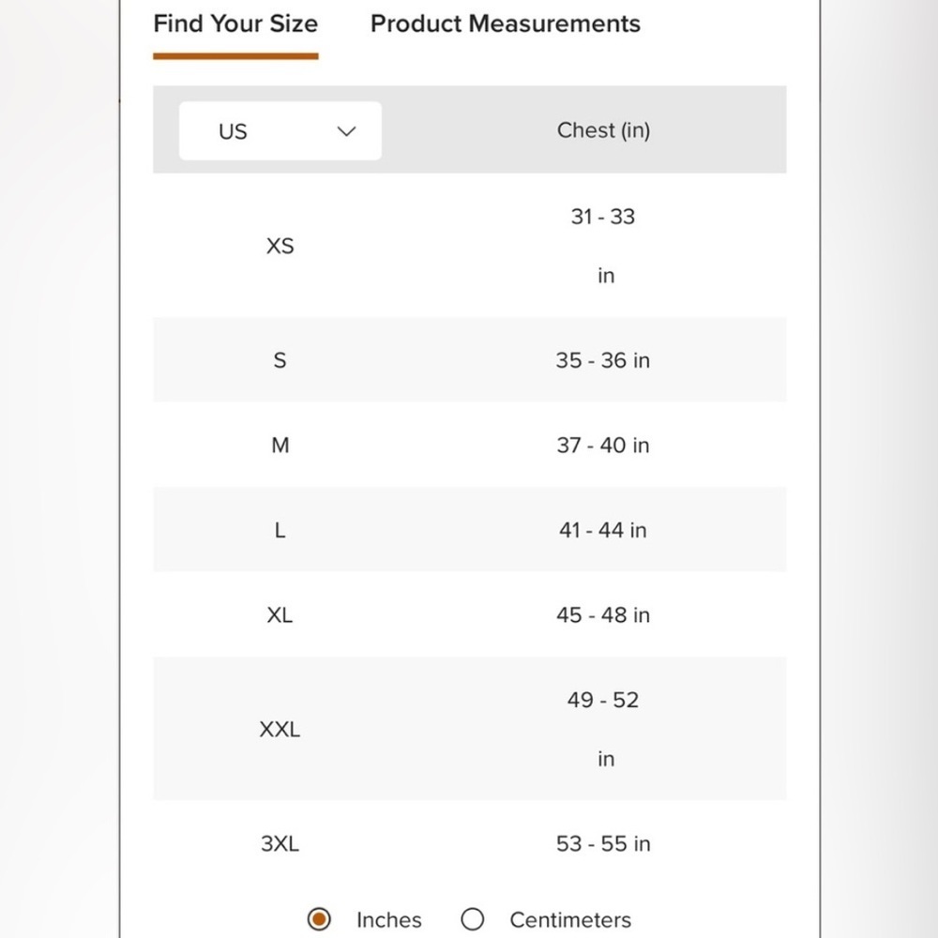Click the 49 - 52 chest measurement
The image size is (938, 938).
pyautogui.click(x=602, y=700)
